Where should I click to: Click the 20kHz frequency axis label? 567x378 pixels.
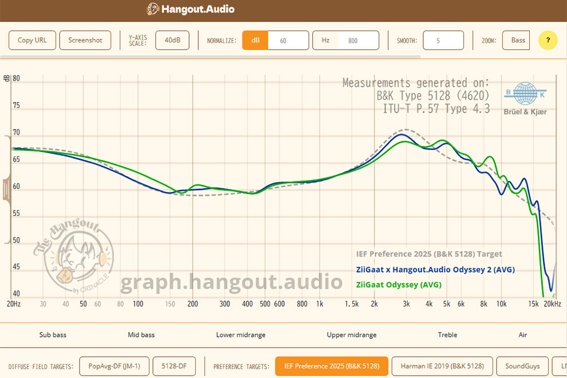pos(552,304)
